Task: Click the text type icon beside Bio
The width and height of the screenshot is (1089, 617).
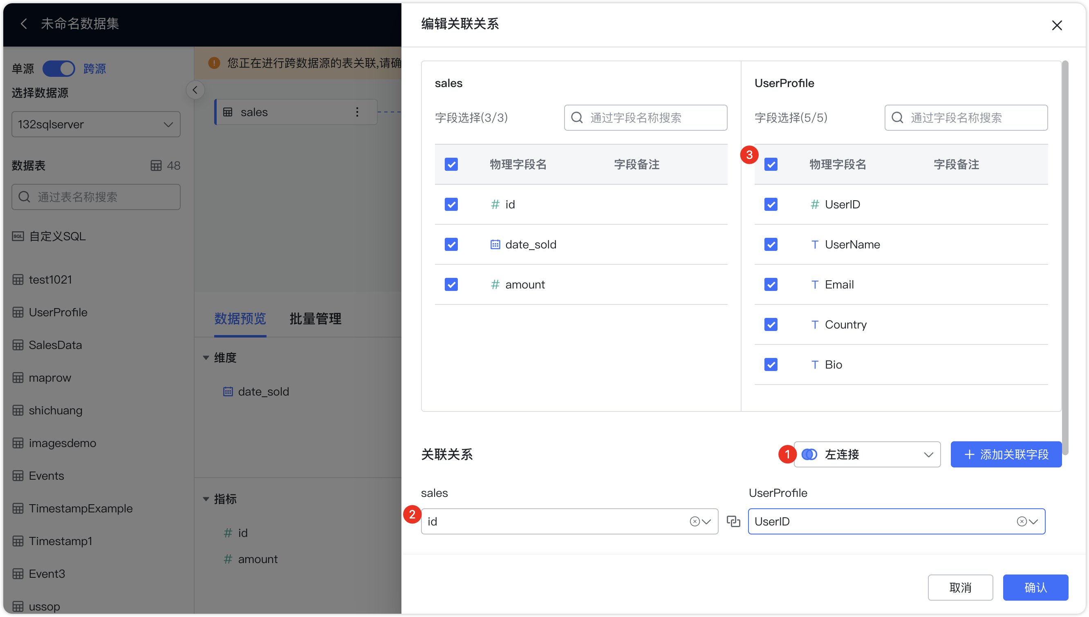Action: 814,364
